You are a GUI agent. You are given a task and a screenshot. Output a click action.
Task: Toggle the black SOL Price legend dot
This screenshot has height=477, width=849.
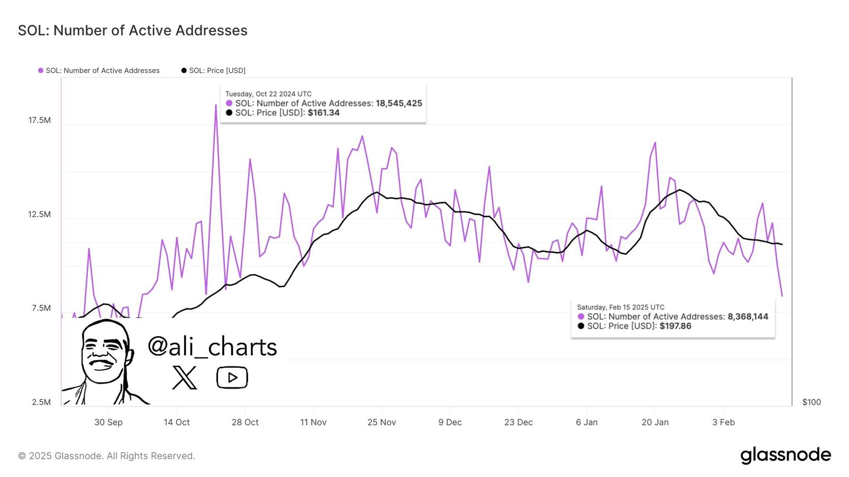(x=184, y=71)
